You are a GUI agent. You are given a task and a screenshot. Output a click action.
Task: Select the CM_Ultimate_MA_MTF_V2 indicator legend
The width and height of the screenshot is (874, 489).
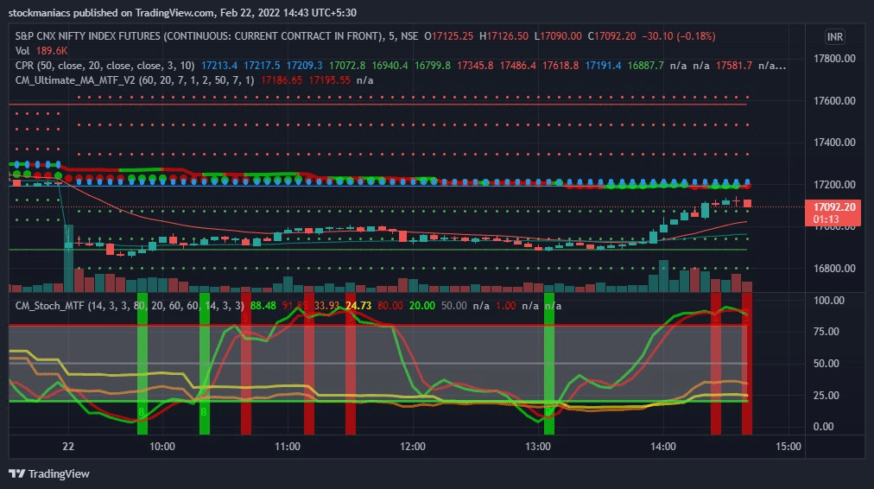tap(135, 80)
